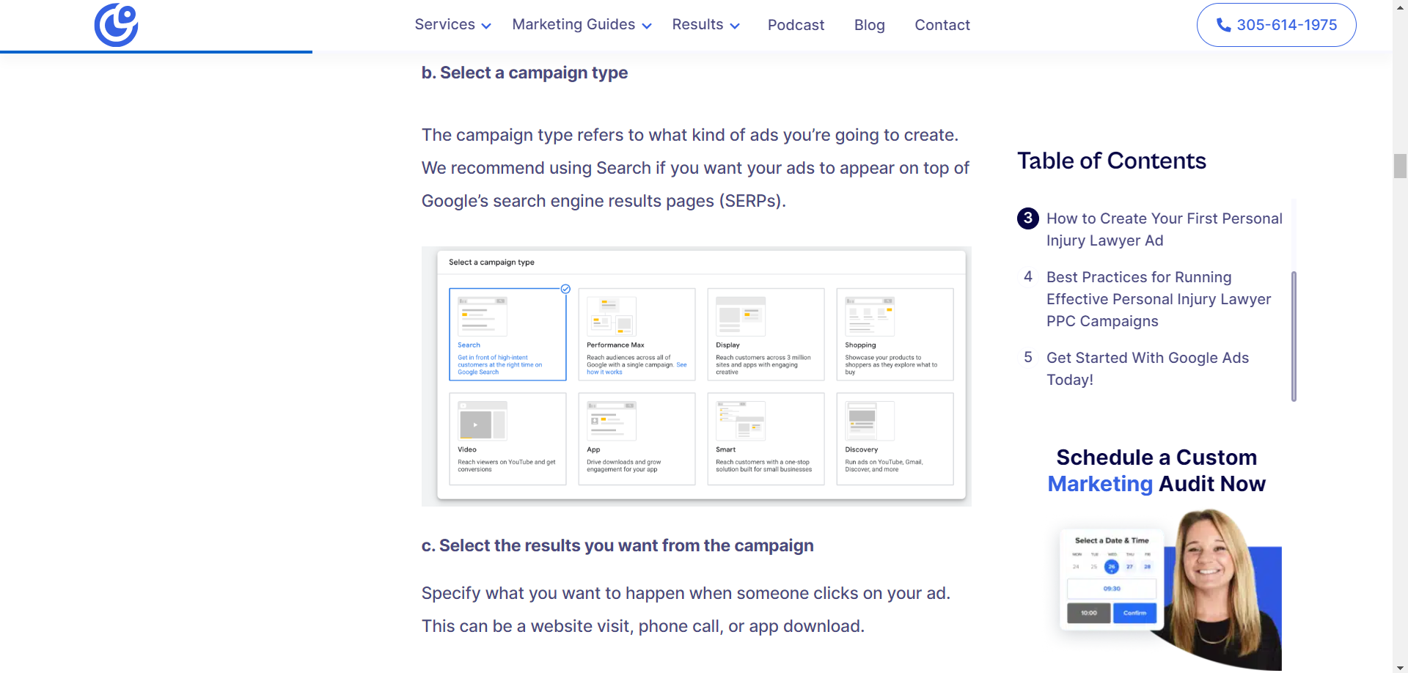Expand the Services dropdown chevron
1408x673 pixels.
click(485, 26)
